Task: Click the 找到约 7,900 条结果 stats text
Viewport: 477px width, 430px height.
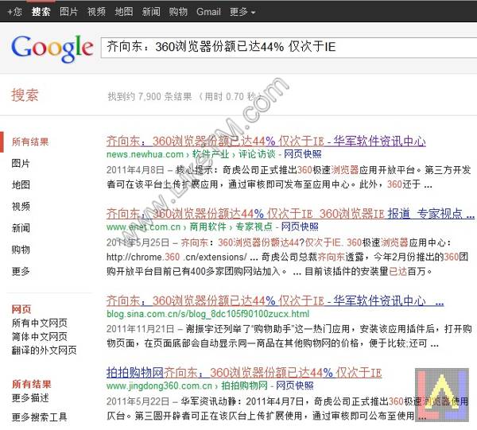Action: coord(149,97)
